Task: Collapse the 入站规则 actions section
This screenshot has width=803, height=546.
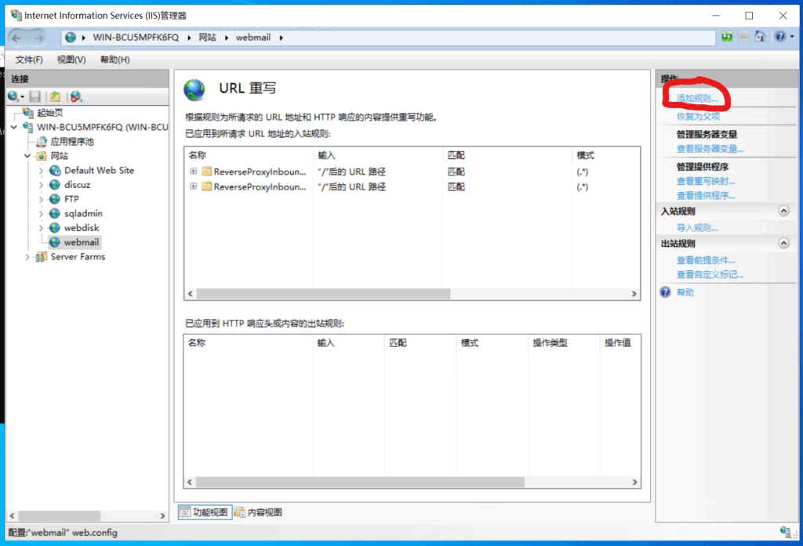Action: [783, 211]
